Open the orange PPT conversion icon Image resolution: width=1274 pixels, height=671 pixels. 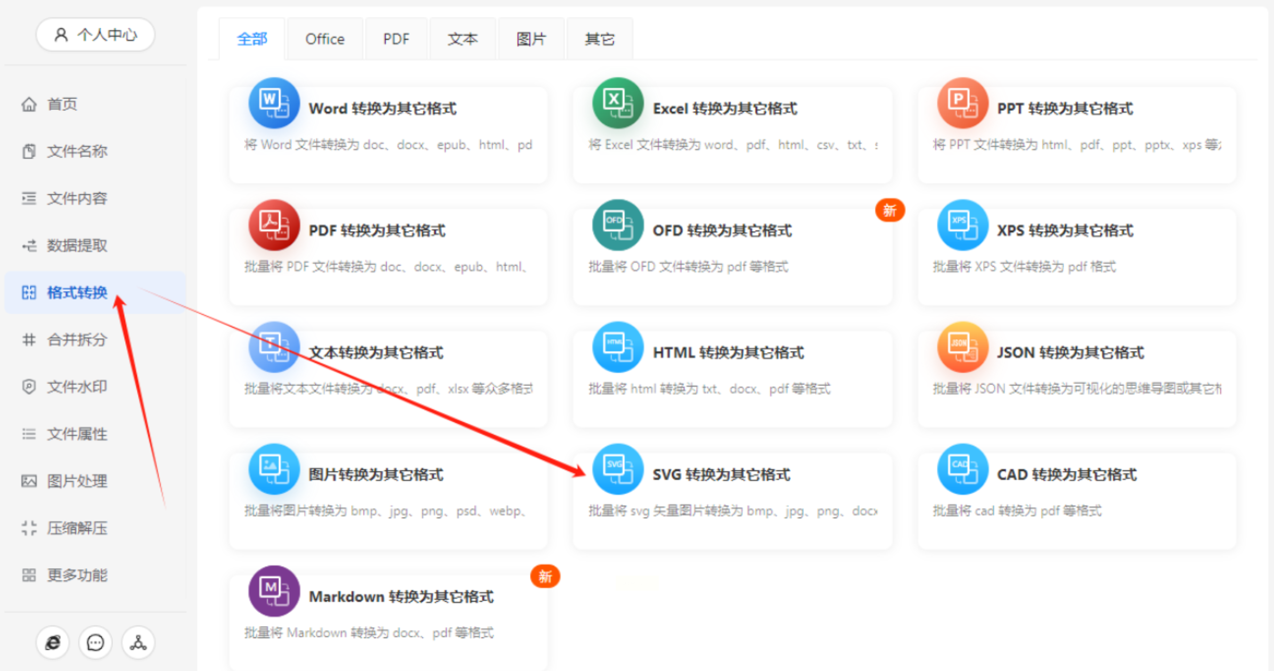click(x=962, y=103)
